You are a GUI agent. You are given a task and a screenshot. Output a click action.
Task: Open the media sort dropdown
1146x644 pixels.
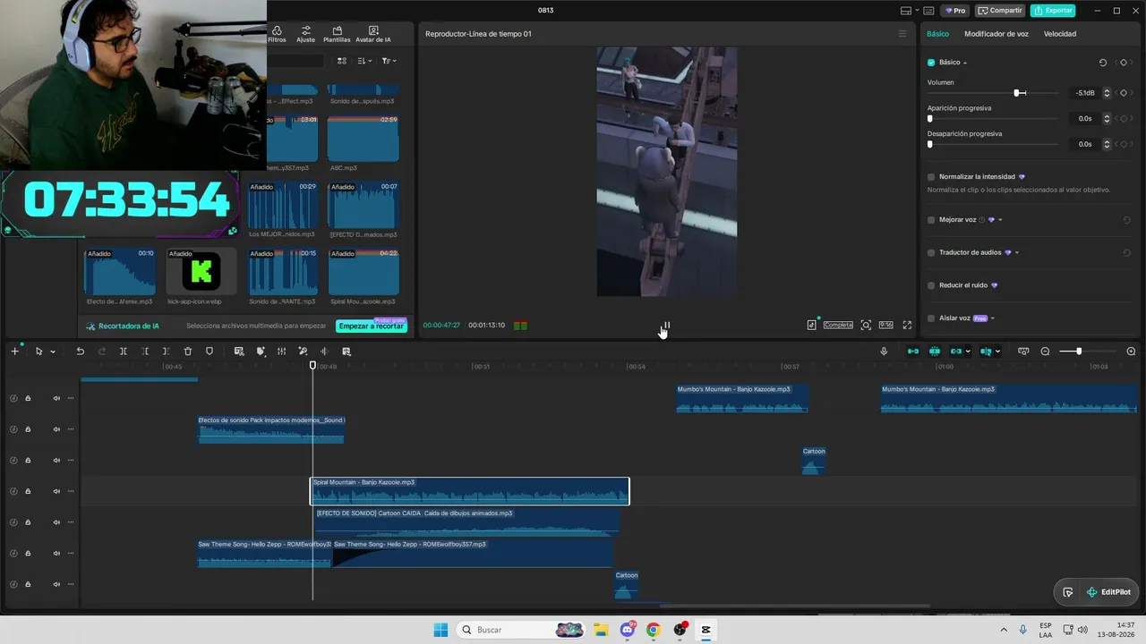(364, 61)
